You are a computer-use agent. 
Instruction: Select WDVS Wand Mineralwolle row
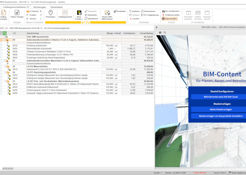tap(77, 84)
